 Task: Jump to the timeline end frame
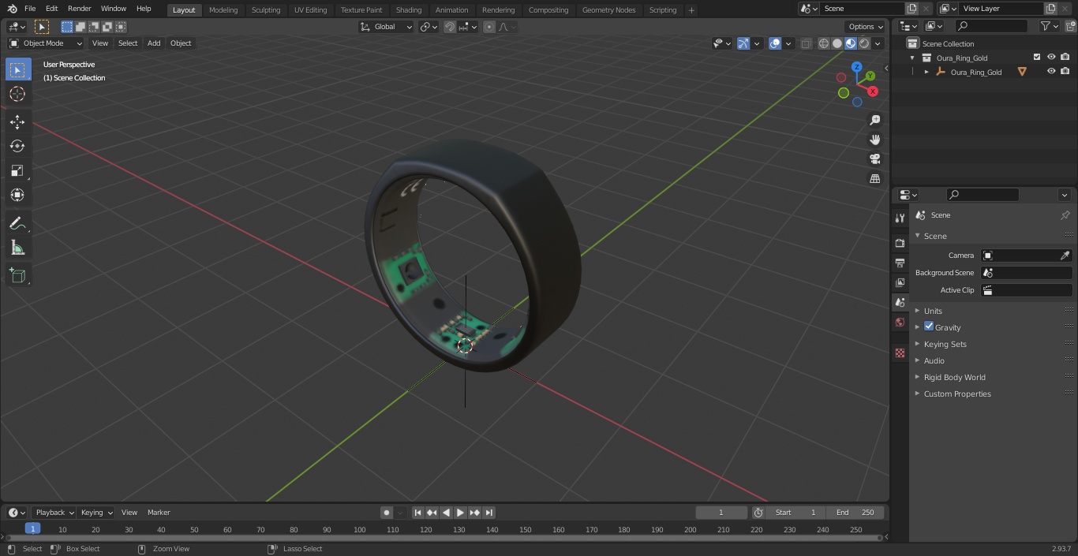coord(488,513)
